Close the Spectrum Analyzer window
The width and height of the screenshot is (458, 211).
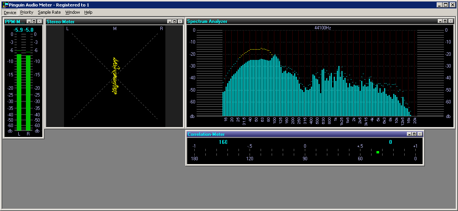click(450, 21)
